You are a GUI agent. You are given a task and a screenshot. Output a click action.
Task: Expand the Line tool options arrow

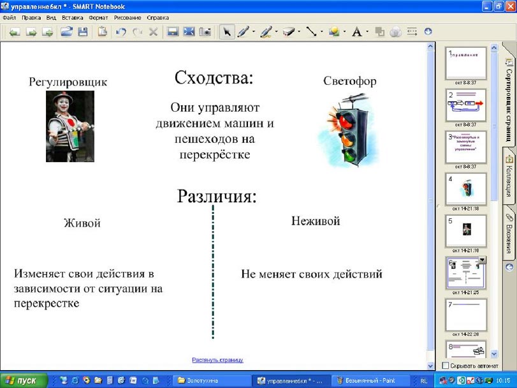point(321,32)
